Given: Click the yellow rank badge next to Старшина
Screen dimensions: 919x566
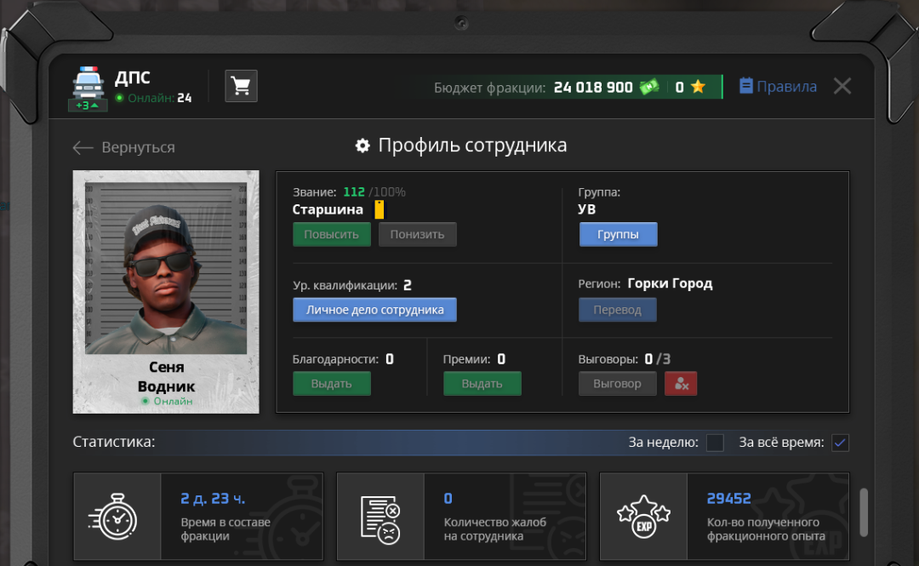Looking at the screenshot, I should coord(380,209).
